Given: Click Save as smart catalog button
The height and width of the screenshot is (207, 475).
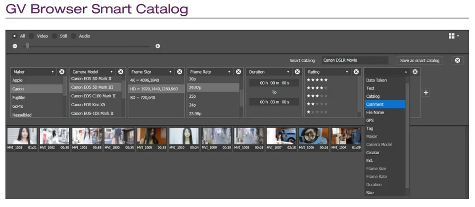Looking at the screenshot, I should pyautogui.click(x=420, y=60).
